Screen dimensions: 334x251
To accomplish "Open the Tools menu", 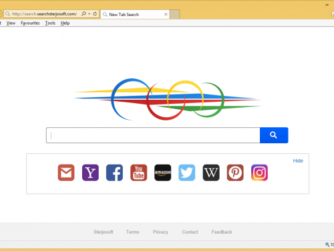I will 50,23.
